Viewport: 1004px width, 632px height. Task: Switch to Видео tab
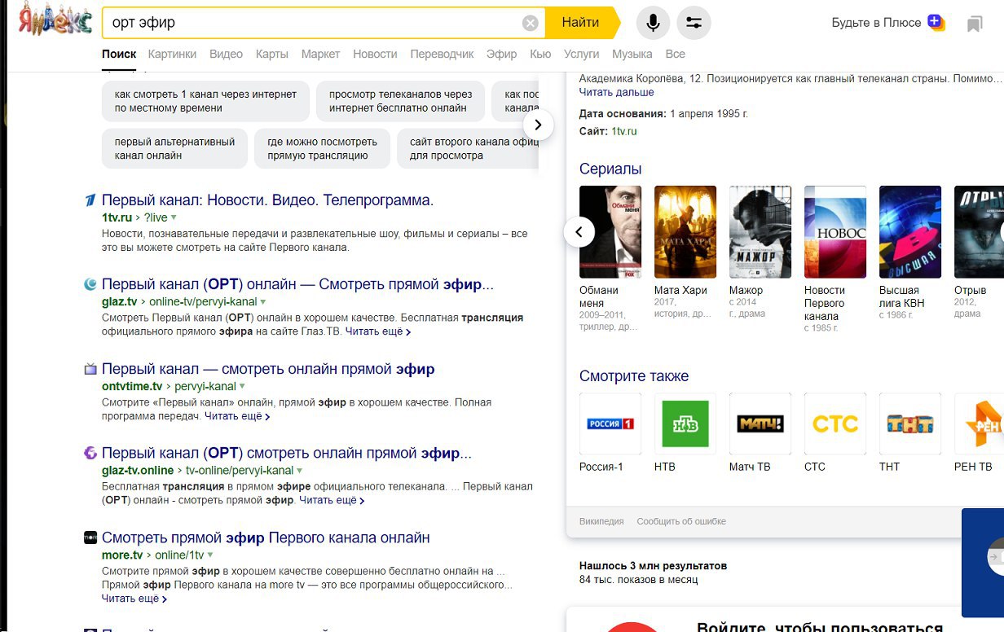click(x=226, y=54)
